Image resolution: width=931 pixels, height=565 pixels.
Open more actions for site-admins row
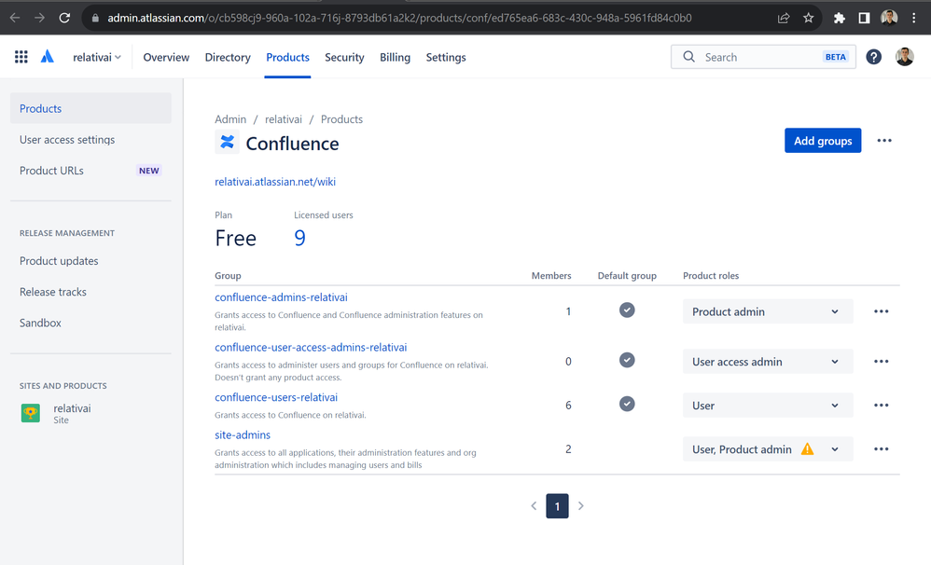(x=882, y=449)
